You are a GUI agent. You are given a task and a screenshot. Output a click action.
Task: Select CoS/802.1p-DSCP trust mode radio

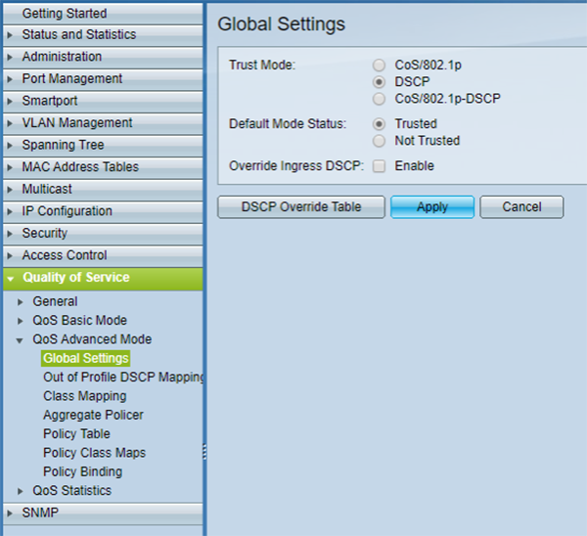(x=379, y=99)
